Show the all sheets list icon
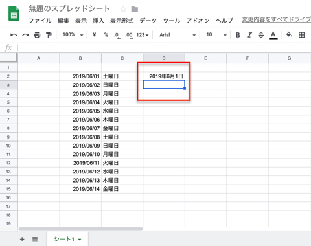The height and width of the screenshot is (246, 311). [35, 239]
